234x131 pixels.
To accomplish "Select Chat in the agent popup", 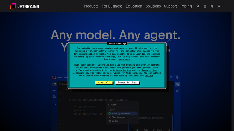I will pos(122,105).
